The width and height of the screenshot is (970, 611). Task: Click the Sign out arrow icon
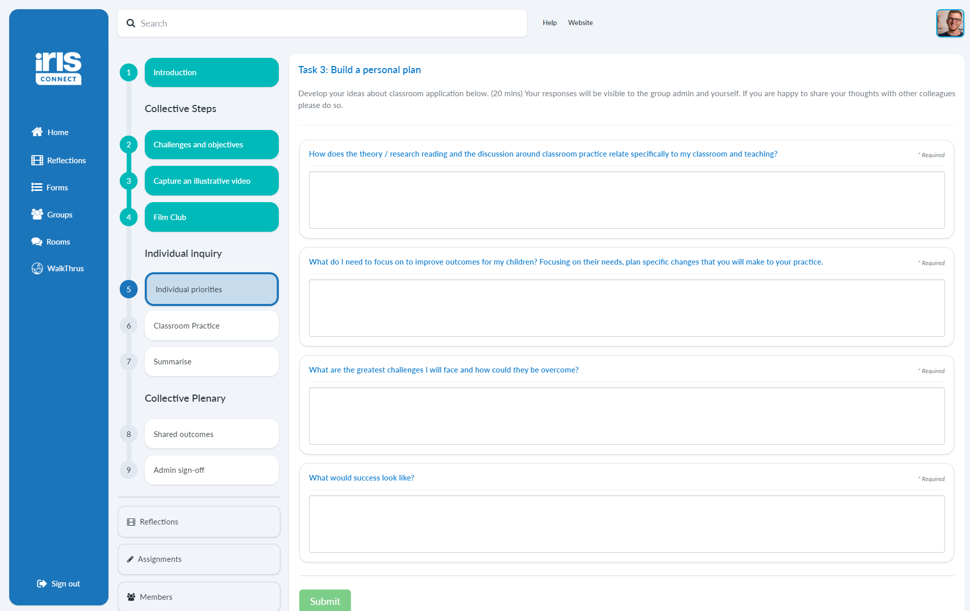(x=42, y=583)
